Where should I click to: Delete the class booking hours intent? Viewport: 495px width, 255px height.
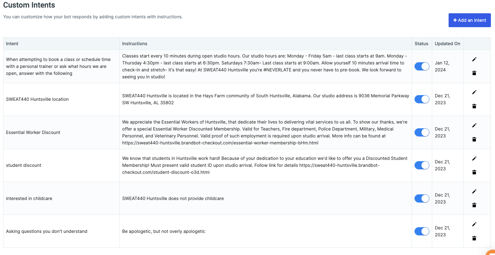pos(474,73)
